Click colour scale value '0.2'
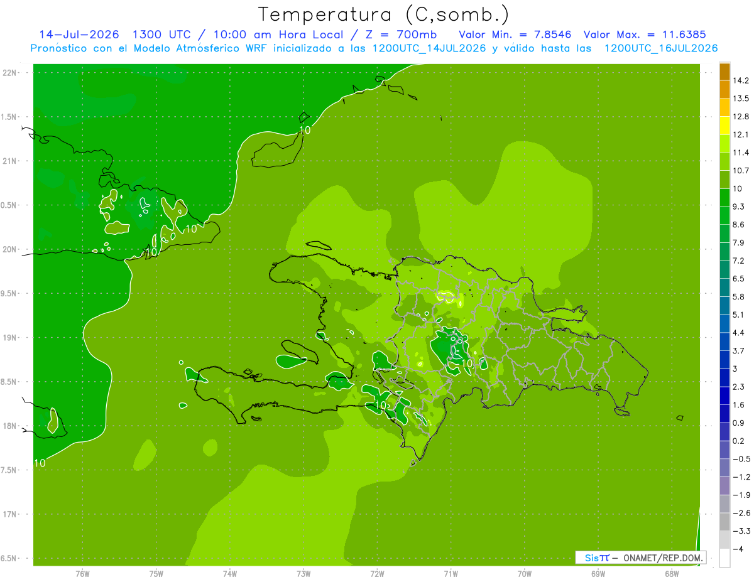Viewport: 754px width, 582px height. tap(739, 441)
